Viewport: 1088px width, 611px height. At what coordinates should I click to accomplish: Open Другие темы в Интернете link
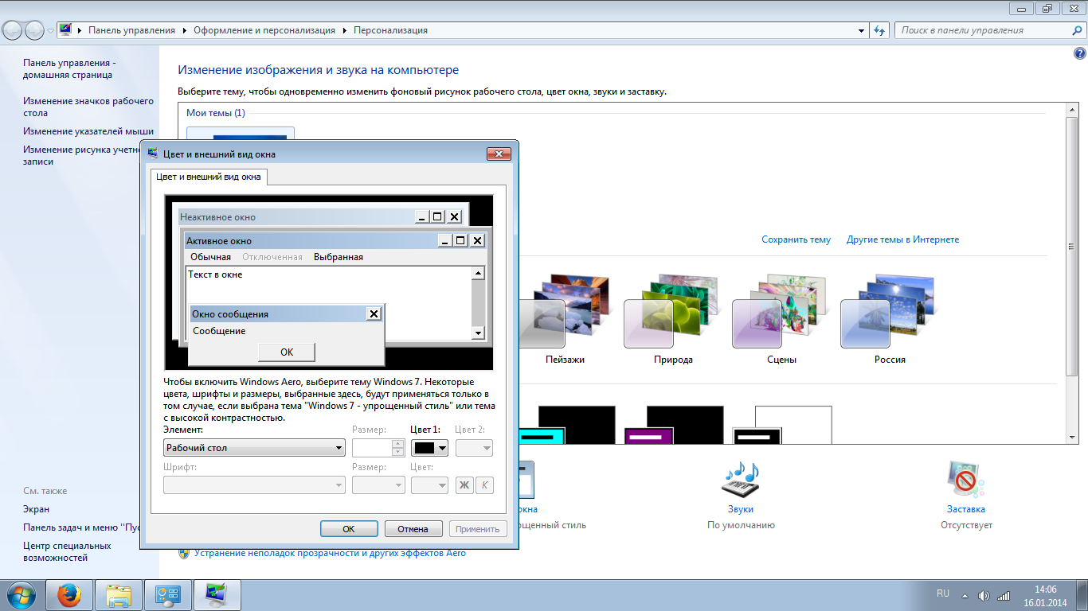coord(902,239)
